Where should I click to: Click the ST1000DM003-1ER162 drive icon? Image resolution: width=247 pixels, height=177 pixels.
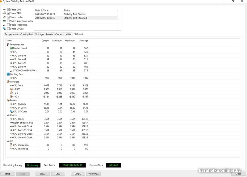tap(11, 71)
